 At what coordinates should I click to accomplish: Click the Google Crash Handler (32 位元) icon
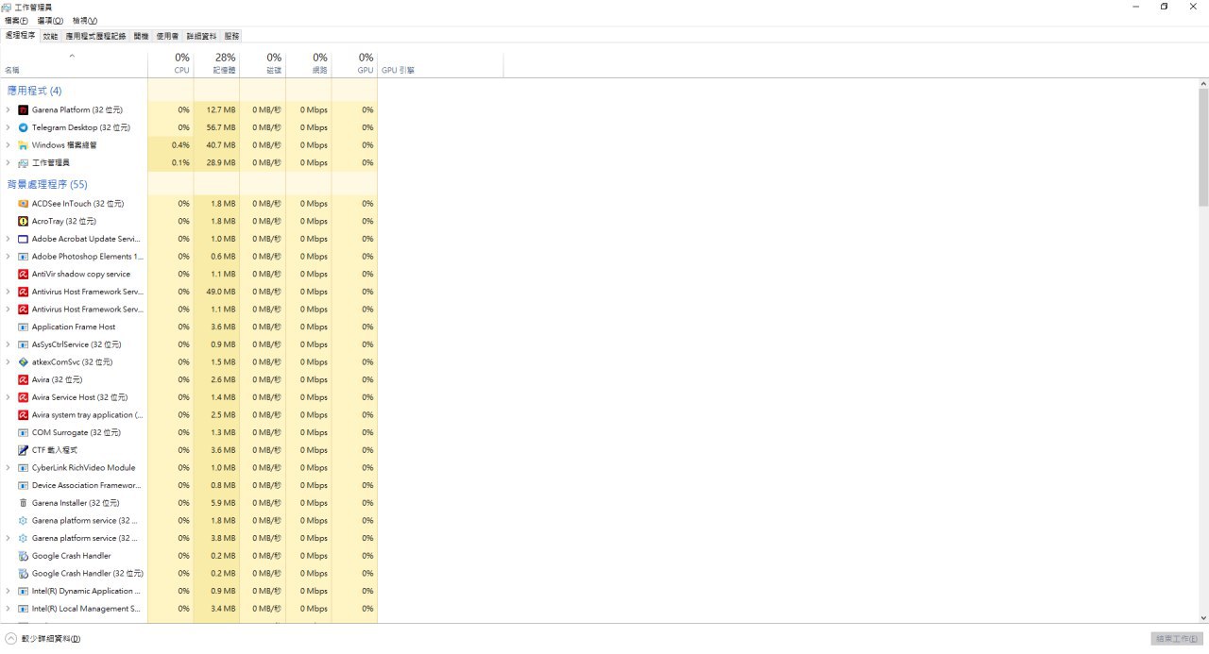pyautogui.click(x=24, y=573)
